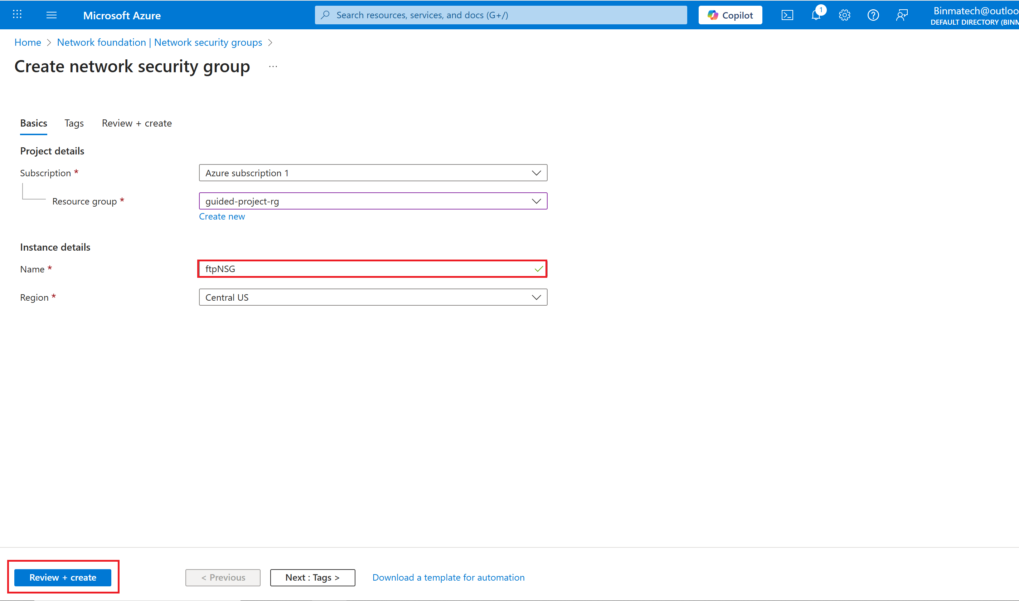1019x601 pixels.
Task: Open the notifications bell
Action: (x=816, y=15)
